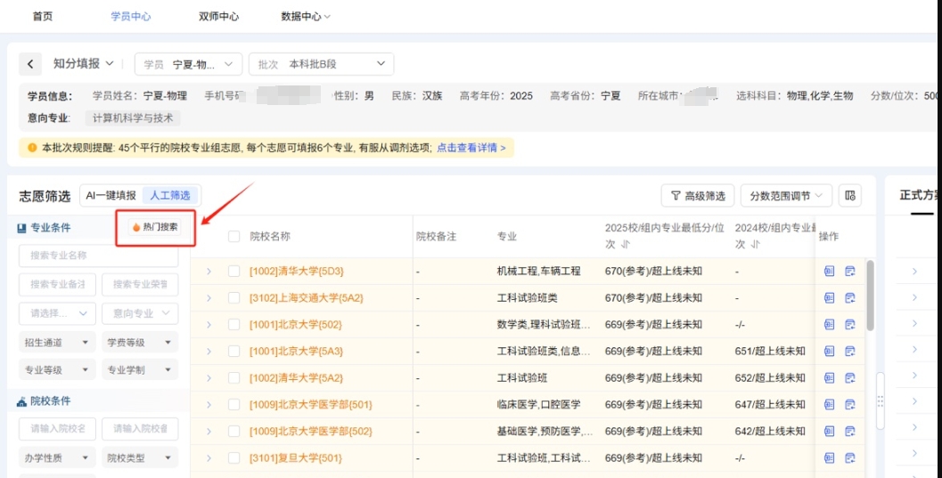The height and width of the screenshot is (478, 942).
Task: Click second action icon for 清华大学{5A2} row
Action: coord(849,377)
